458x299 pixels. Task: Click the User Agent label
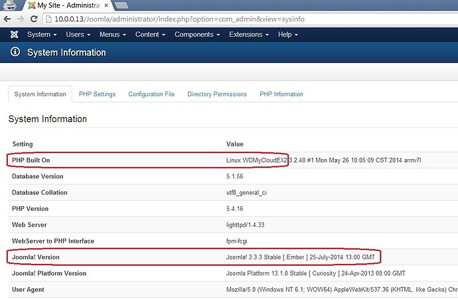(28, 289)
